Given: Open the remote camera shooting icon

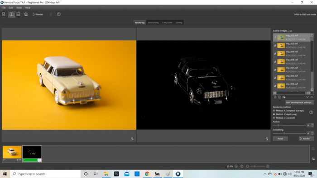Looking at the screenshot, I should coord(26,14).
